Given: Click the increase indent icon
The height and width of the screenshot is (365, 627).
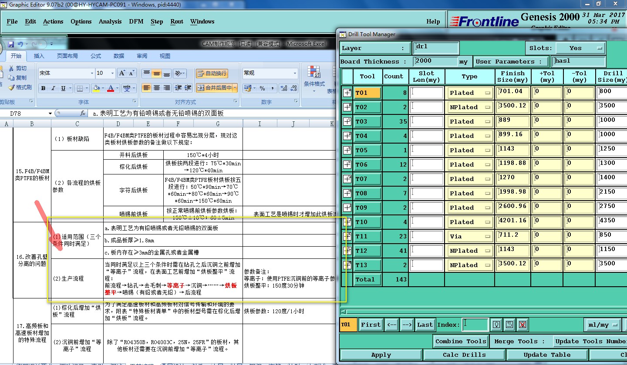Looking at the screenshot, I should click(x=188, y=88).
